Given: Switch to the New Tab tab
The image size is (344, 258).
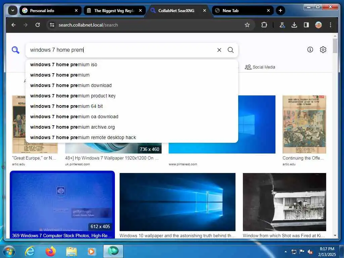Looking at the screenshot, I should click(243, 10).
